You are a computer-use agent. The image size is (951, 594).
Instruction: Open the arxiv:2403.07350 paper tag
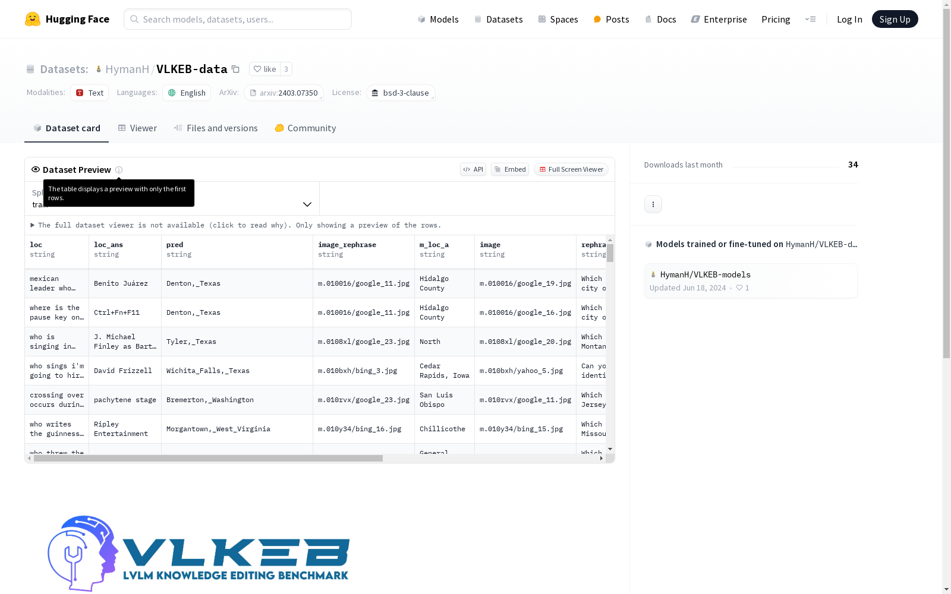pyautogui.click(x=284, y=93)
